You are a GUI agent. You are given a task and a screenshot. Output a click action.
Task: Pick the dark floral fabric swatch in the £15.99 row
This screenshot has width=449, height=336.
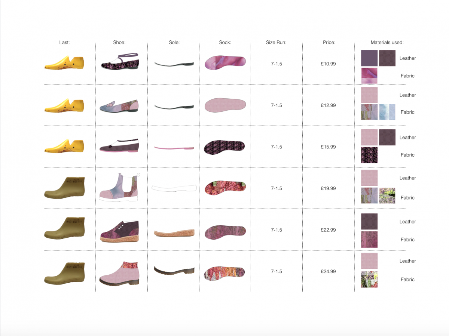pos(369,155)
